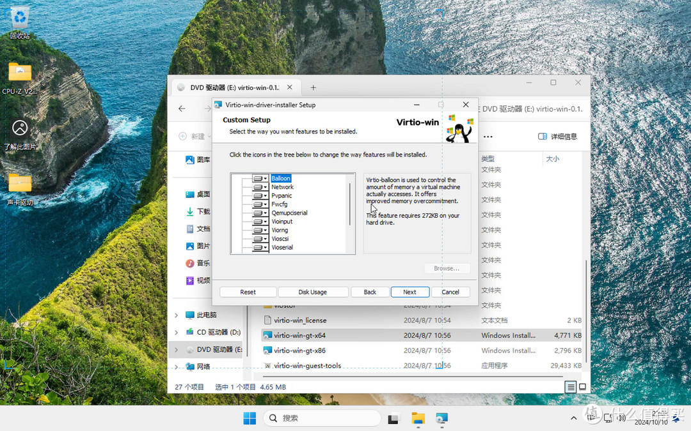Click the Windows Start button
691x431 pixels.
coord(249,418)
